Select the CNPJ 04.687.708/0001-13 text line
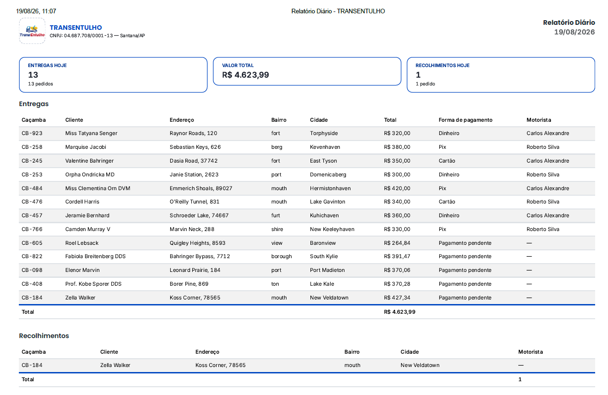Image resolution: width=608 pixels, height=395 pixels. [x=97, y=36]
